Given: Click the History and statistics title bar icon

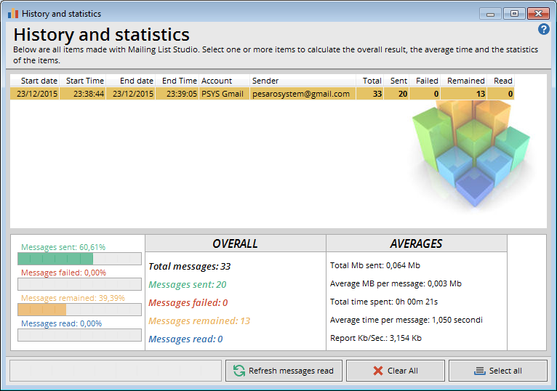Looking at the screenshot, I should coord(12,14).
